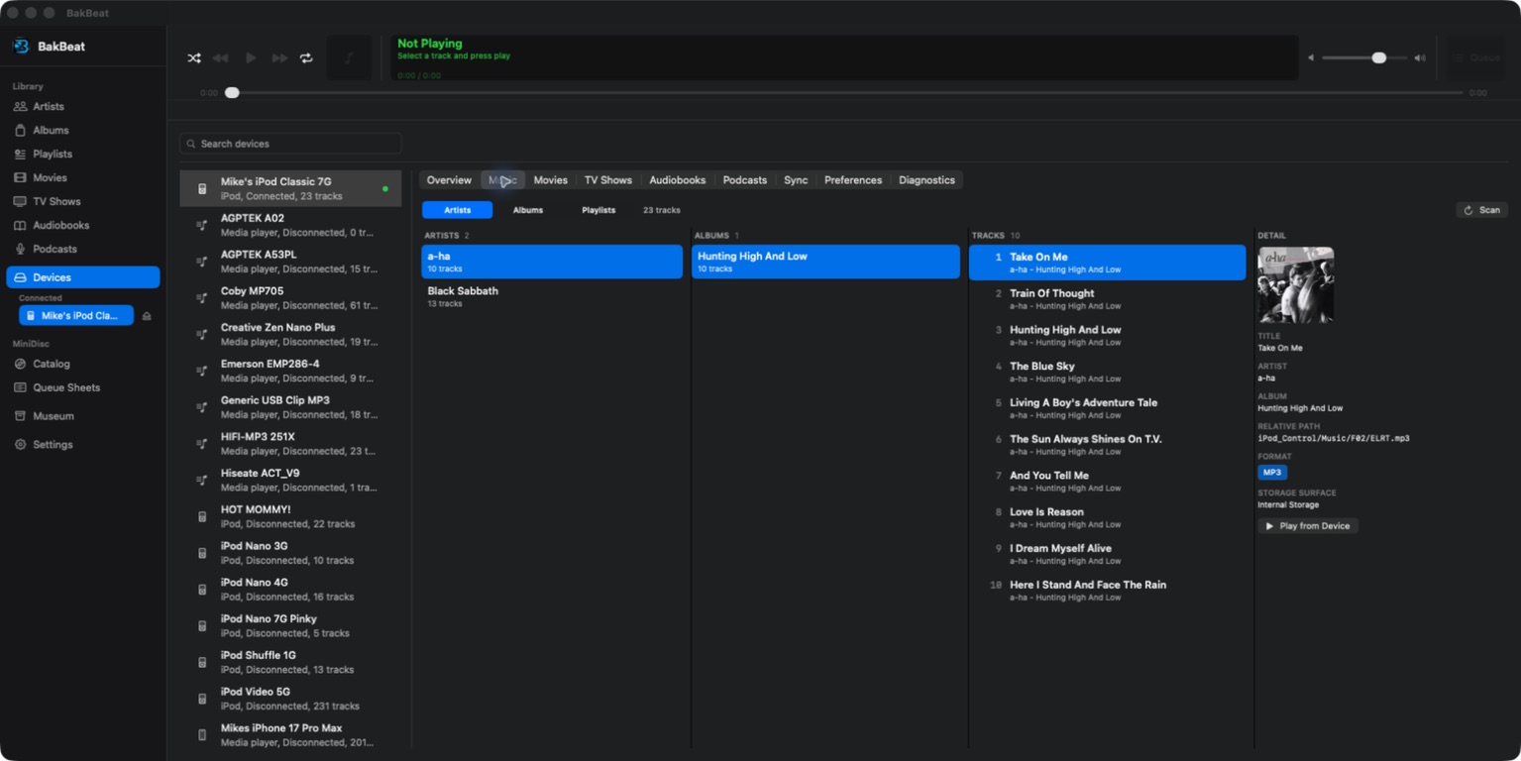The image size is (1521, 761).
Task: Select the Albums view segment
Action: click(528, 210)
